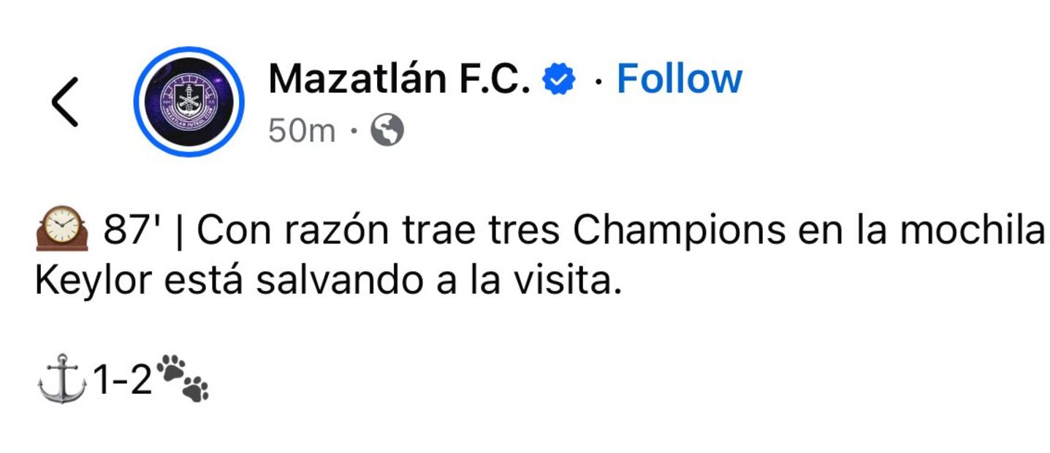This screenshot has height=453, width=1050.
Task: Click the 50m post timestamp
Action: pyautogui.click(x=301, y=132)
